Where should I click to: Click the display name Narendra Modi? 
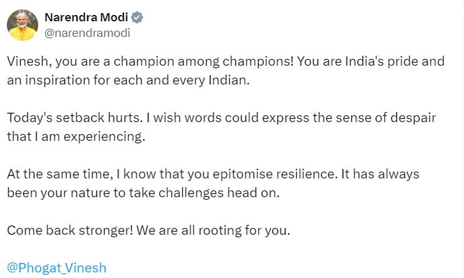(x=86, y=18)
